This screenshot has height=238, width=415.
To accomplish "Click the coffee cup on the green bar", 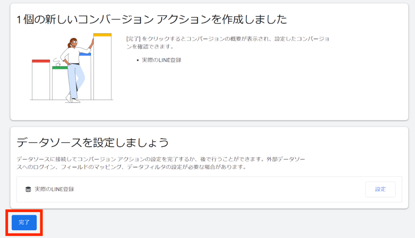I will (x=58, y=64).
